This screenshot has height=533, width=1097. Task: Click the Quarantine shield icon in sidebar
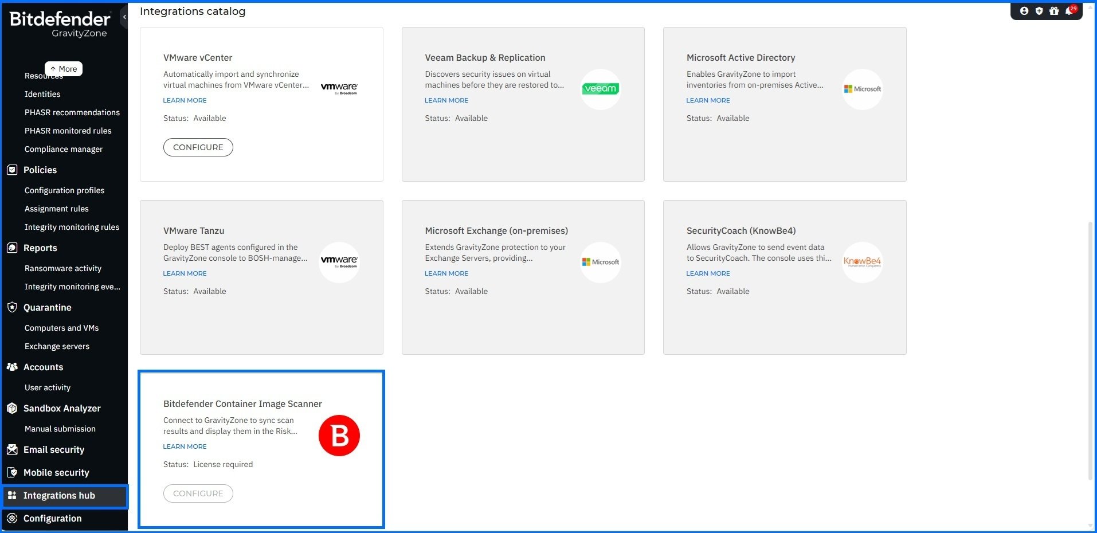tap(12, 307)
